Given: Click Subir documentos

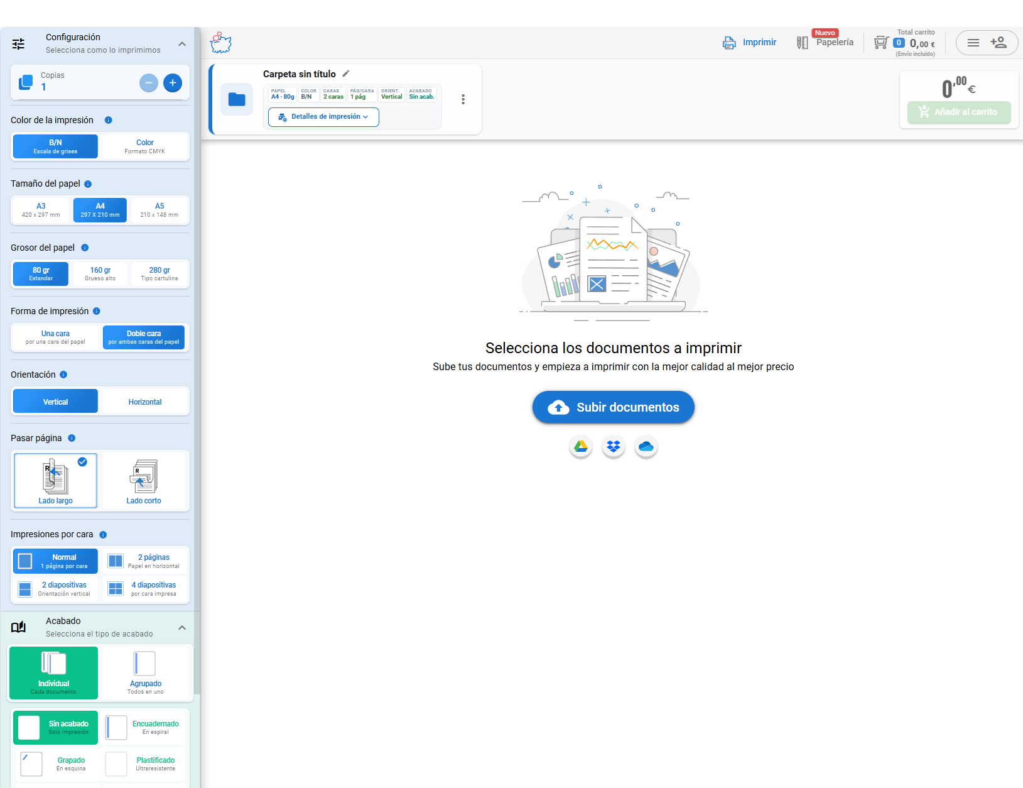Looking at the screenshot, I should pyautogui.click(x=613, y=407).
